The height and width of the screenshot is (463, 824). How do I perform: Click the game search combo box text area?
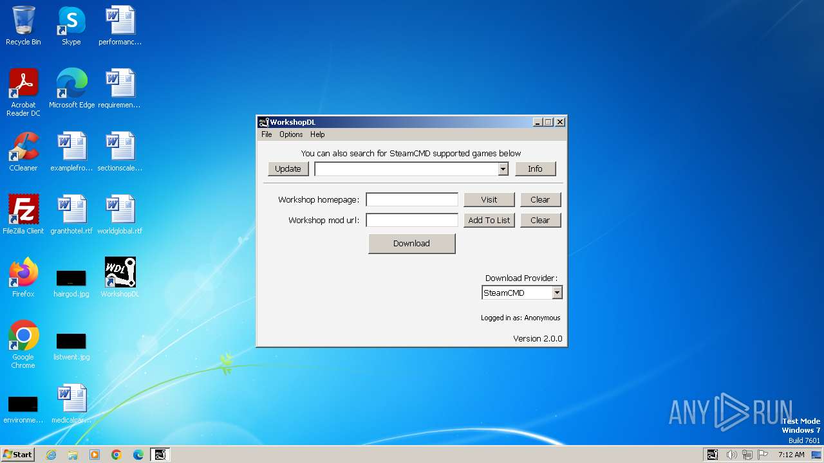point(406,168)
